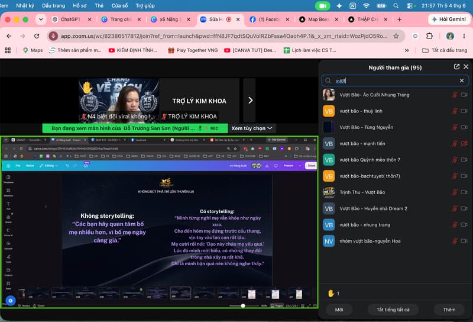Viewport: 473px width, 322px height.
Task: Close the ChatGPT tab
Action: (x=90, y=20)
